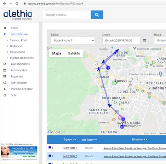
Task: Open address link in row 0
Action: 135,148
